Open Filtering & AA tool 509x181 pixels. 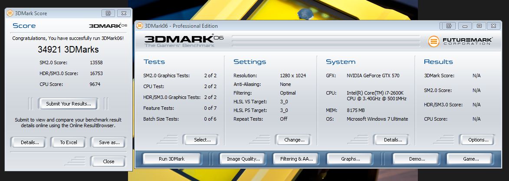pos(295,159)
